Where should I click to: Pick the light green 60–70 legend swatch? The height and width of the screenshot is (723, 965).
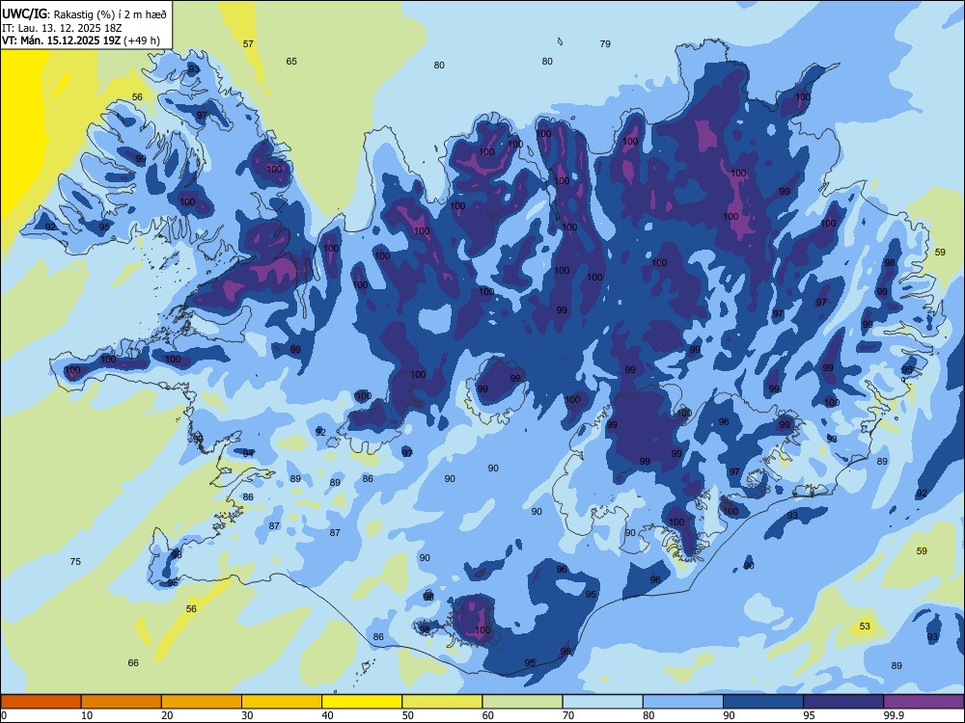point(522,702)
